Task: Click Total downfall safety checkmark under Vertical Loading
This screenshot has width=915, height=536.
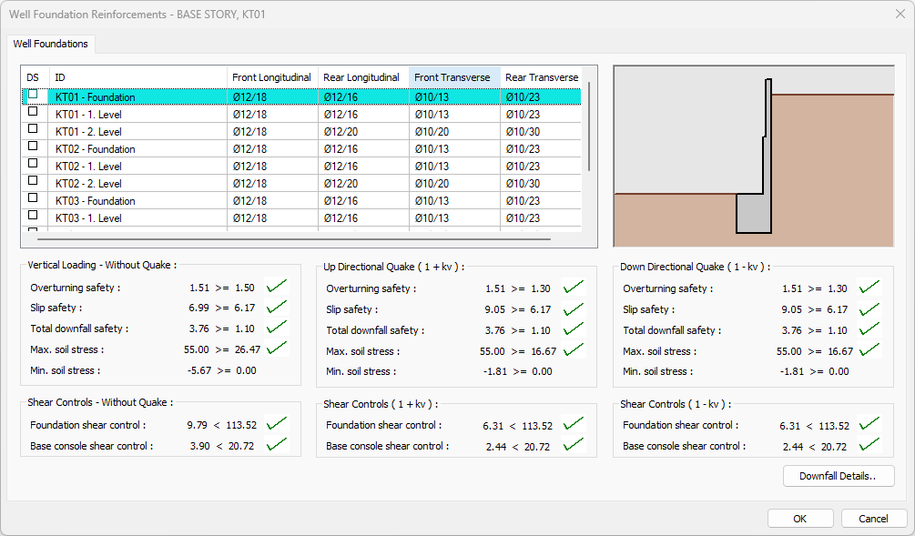Action: [277, 328]
